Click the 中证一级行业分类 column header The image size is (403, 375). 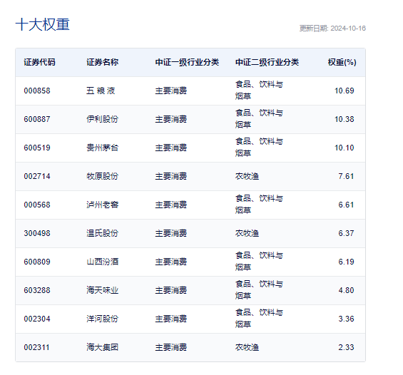(187, 62)
